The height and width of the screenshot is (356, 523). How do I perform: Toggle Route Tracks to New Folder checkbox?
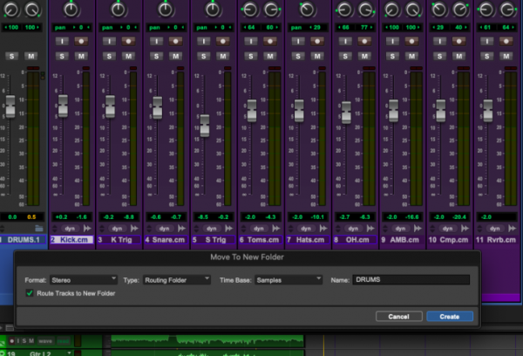[30, 293]
